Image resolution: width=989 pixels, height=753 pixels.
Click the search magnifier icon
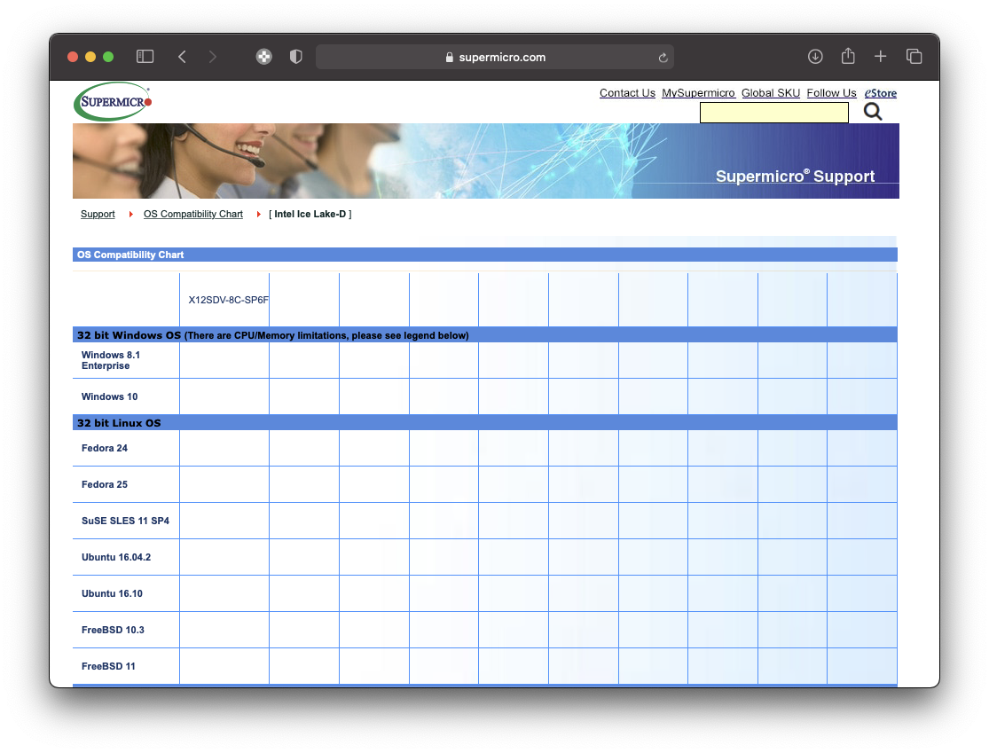[x=873, y=112]
